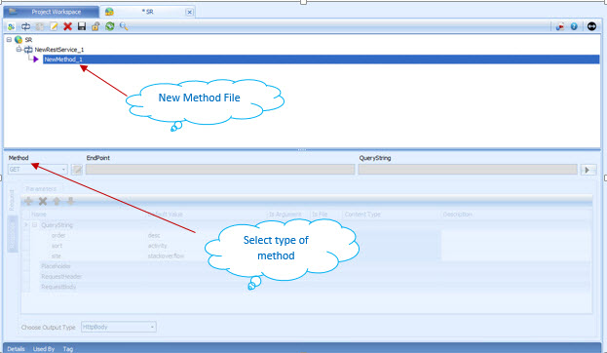Viewport: 607px width, 353px height.
Task: Click the Content Type column header
Action: pos(362,215)
